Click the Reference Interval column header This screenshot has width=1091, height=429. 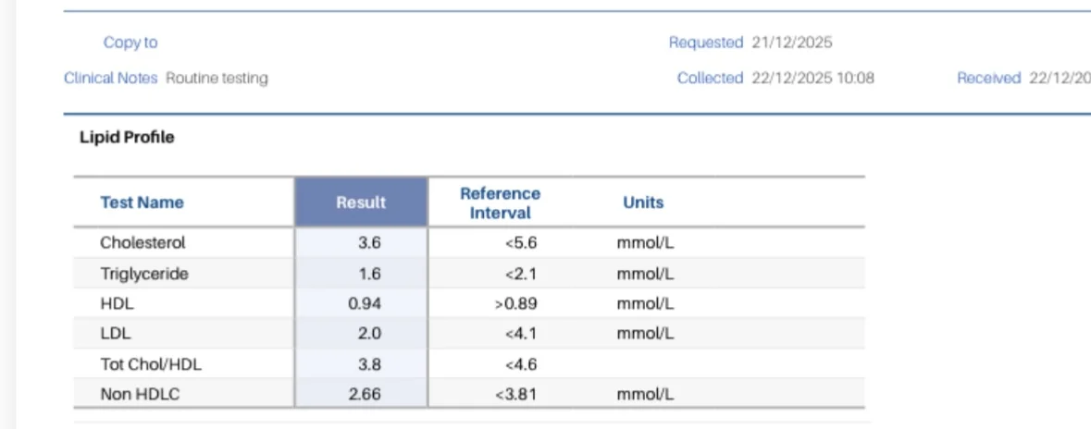click(501, 202)
